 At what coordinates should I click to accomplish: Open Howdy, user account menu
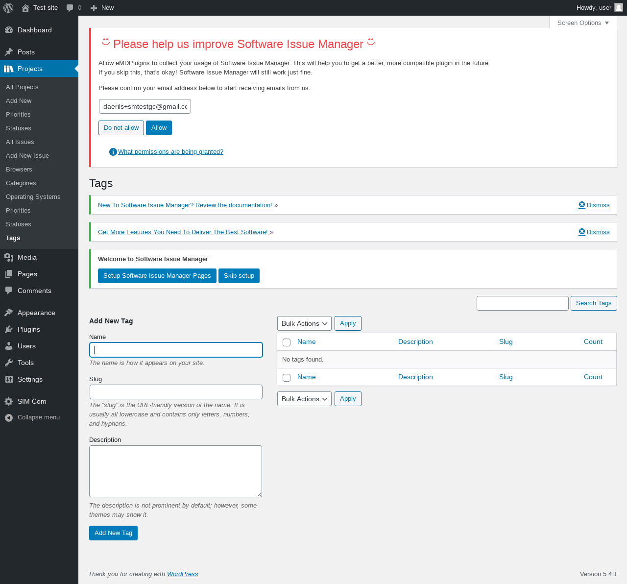tap(600, 8)
